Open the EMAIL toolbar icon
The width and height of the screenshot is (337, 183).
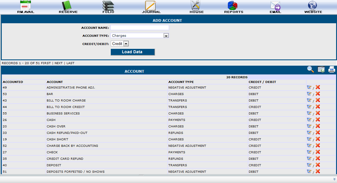pyautogui.click(x=275, y=7)
